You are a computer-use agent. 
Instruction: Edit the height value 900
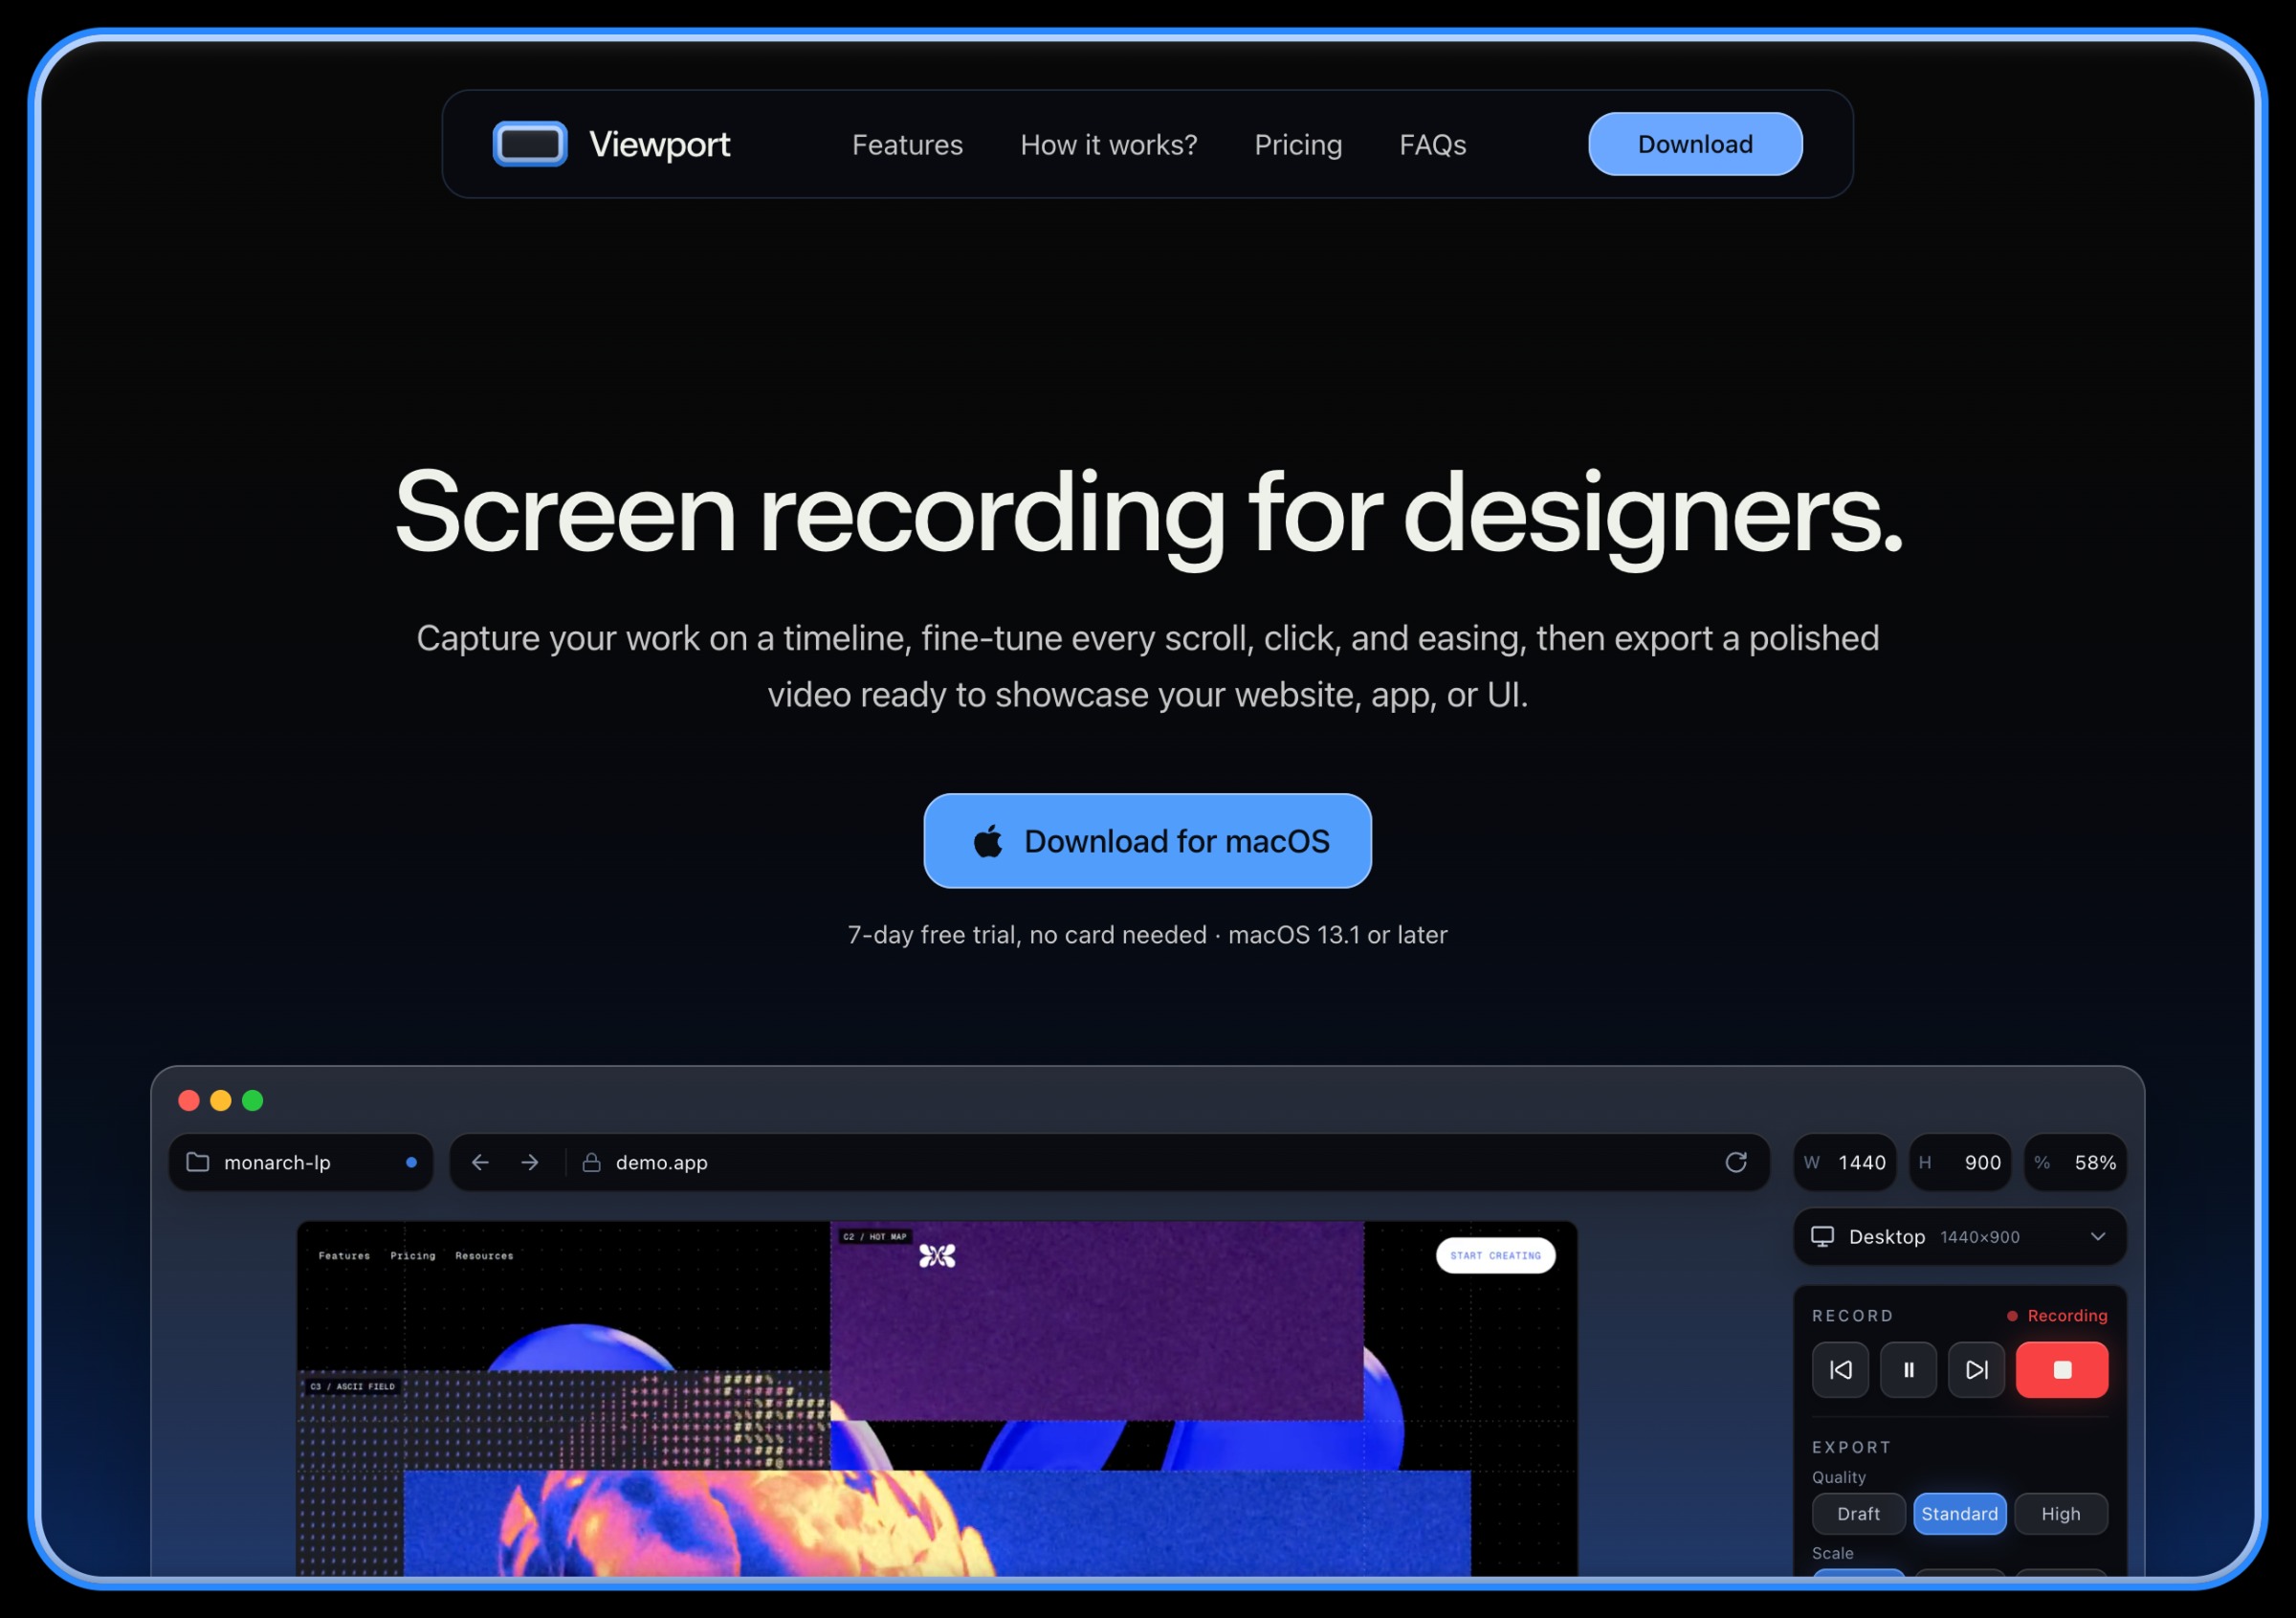tap(1960, 1162)
